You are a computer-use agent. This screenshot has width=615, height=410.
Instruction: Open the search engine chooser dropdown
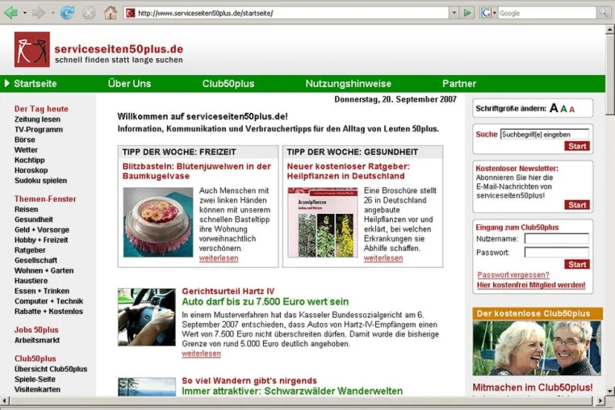pyautogui.click(x=494, y=13)
